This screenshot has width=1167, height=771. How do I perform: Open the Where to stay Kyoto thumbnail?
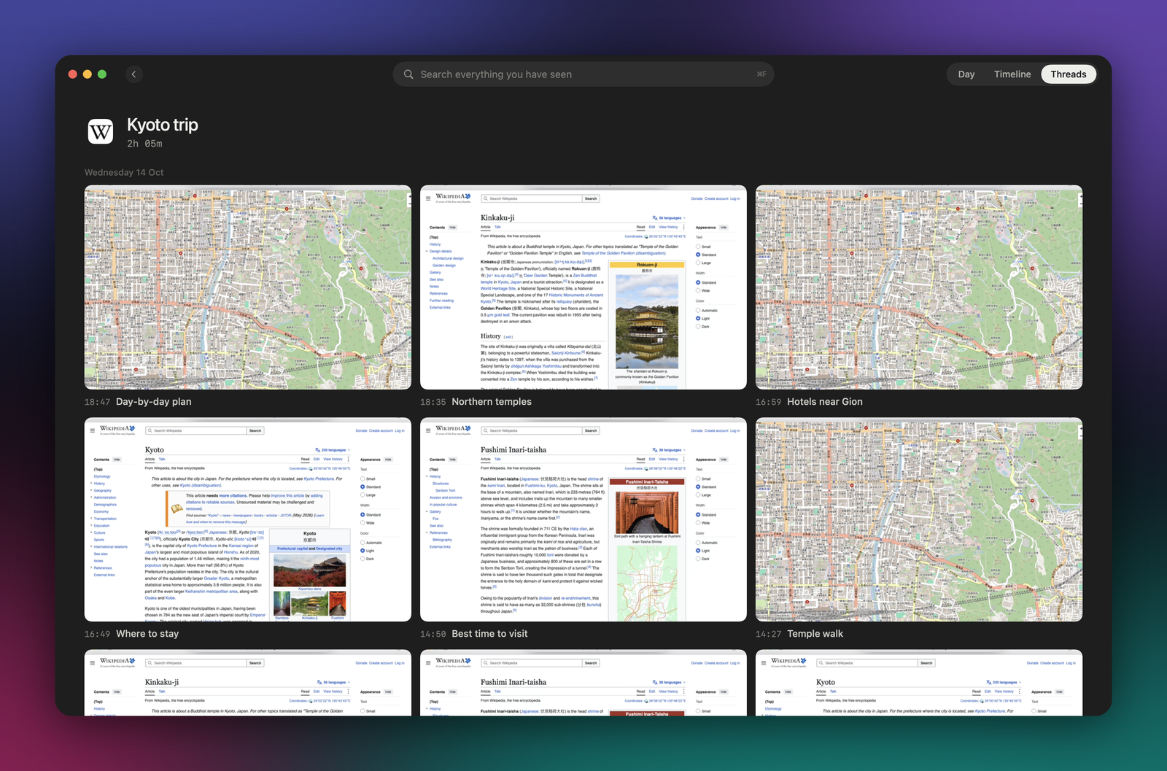248,519
